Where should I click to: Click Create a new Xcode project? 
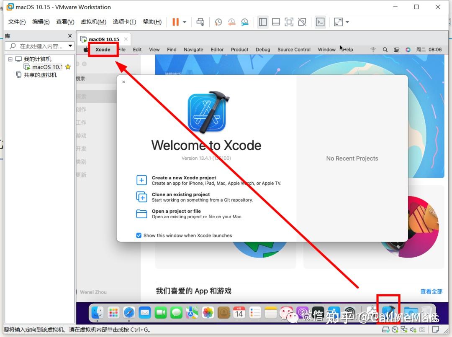coord(209,180)
